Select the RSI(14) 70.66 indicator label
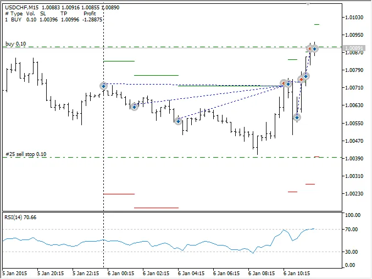The width and height of the screenshot is (372, 279). (20, 217)
